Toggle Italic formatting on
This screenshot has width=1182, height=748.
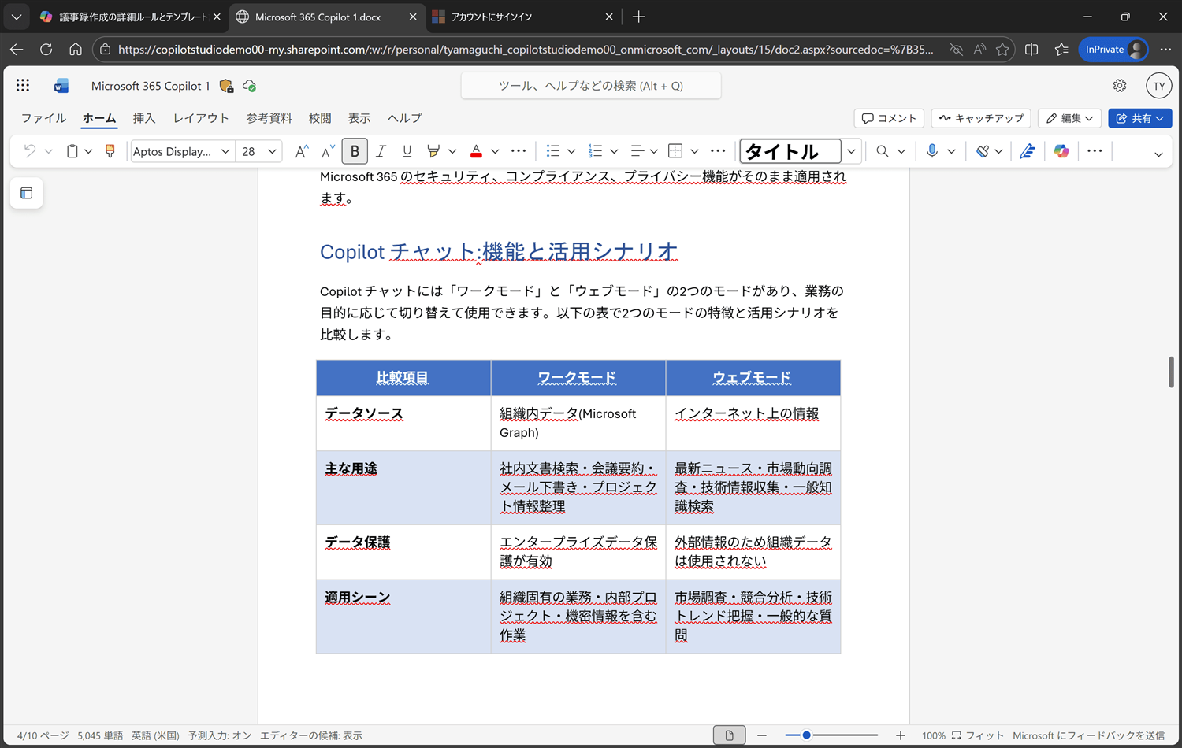click(x=381, y=150)
